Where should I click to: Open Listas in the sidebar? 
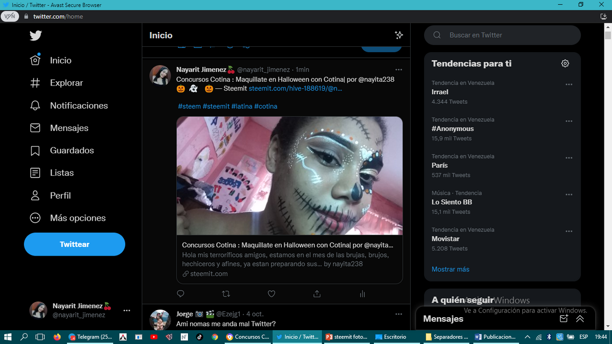point(52,173)
